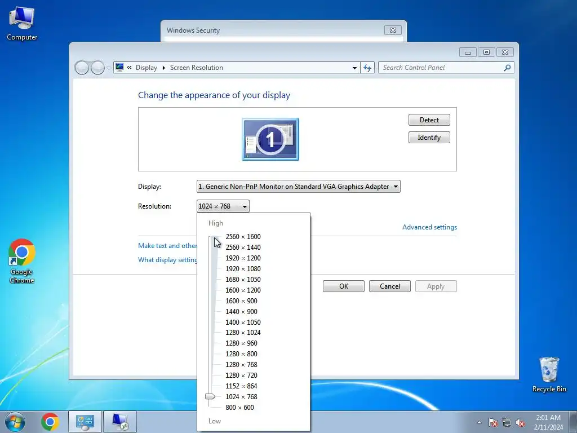This screenshot has height=433, width=577.
Task: Select the 800 × 600 resolution
Action: pos(239,407)
